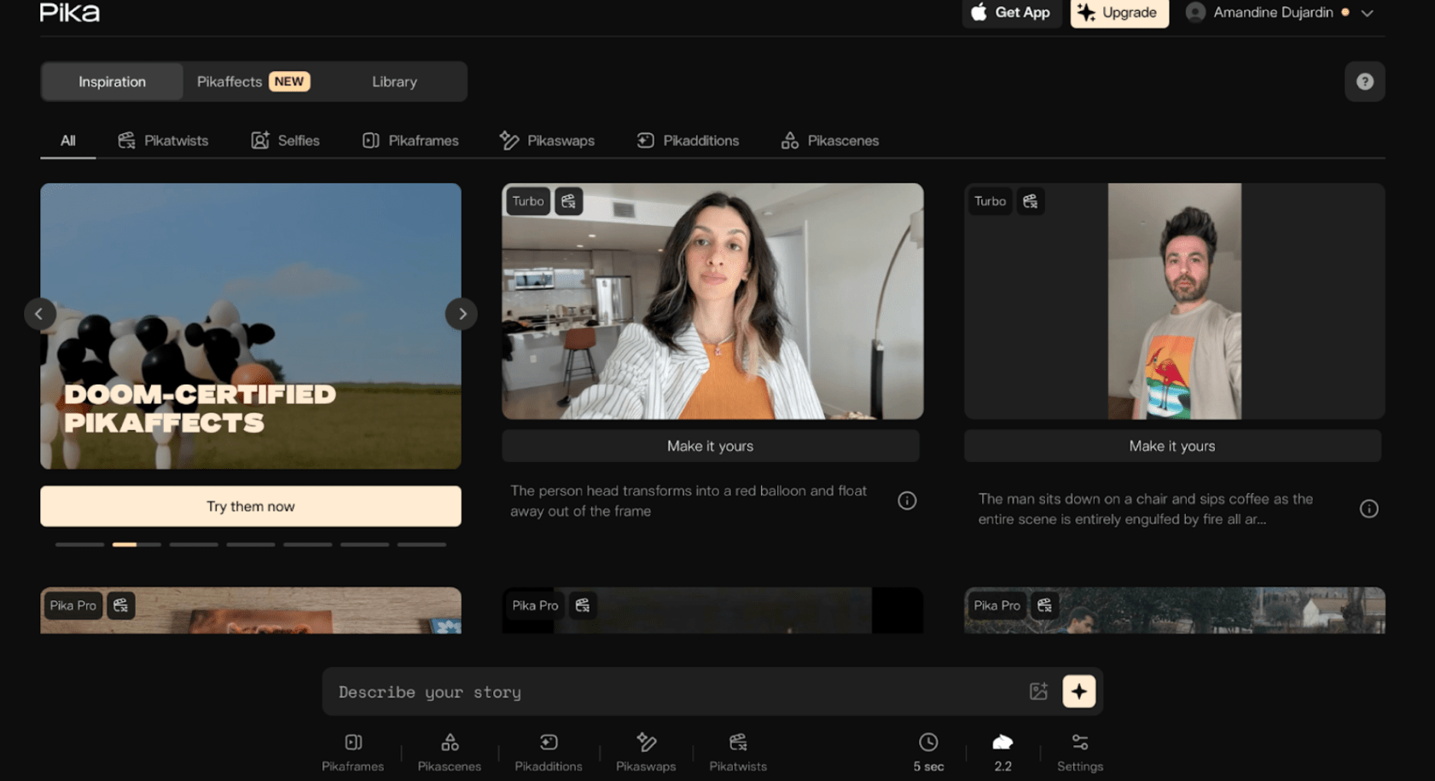Select Pikadditions tool in bottom bar
This screenshot has height=781, width=1435.
[x=549, y=753]
